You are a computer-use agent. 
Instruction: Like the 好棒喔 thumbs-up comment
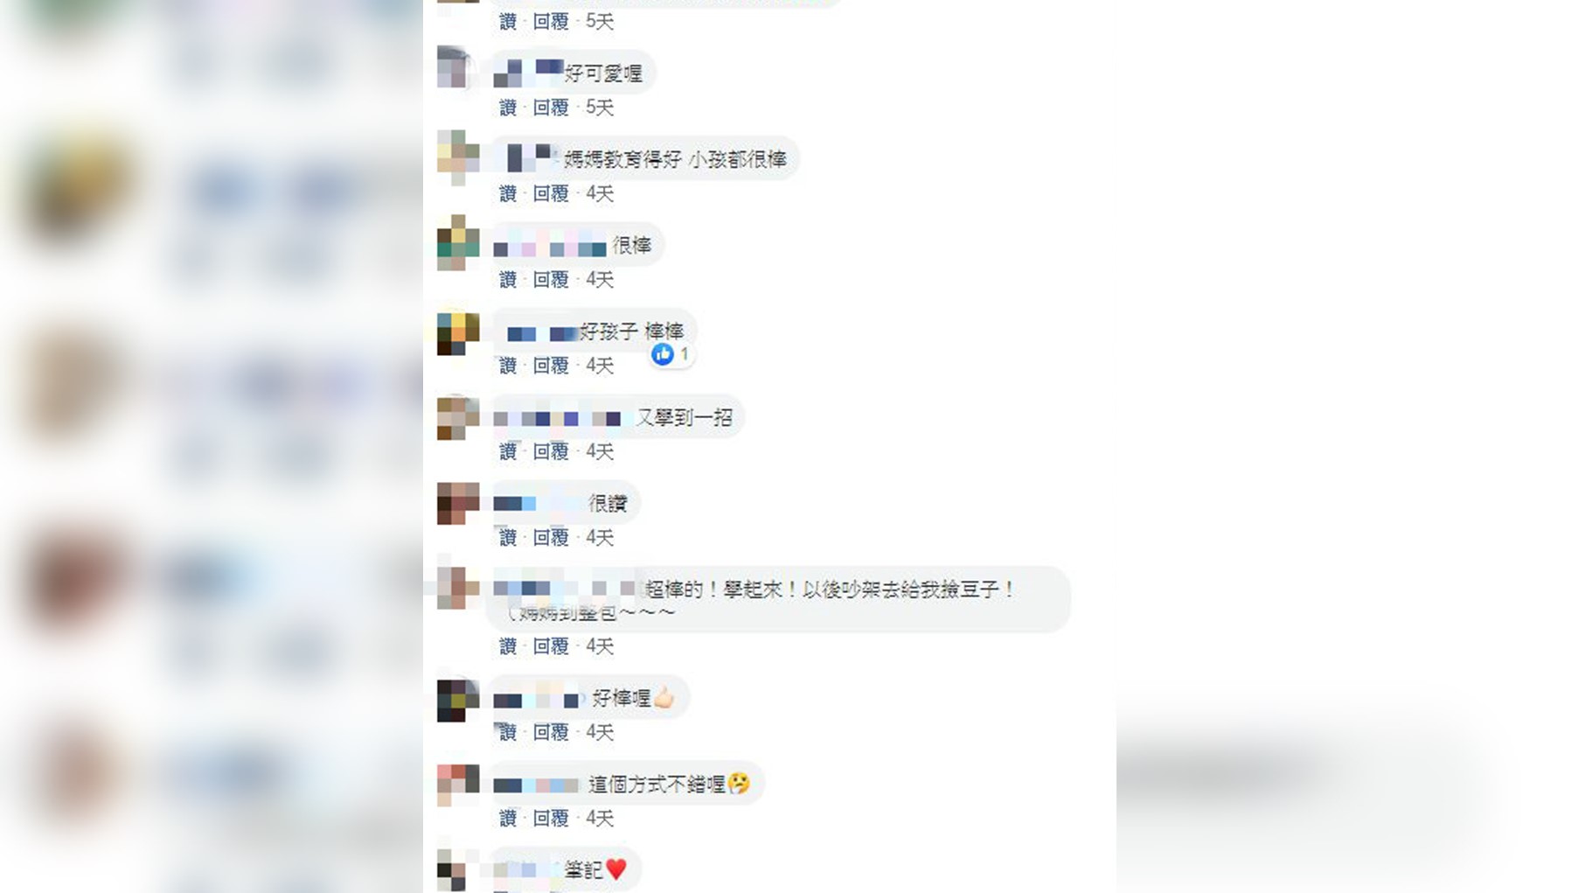tap(508, 732)
